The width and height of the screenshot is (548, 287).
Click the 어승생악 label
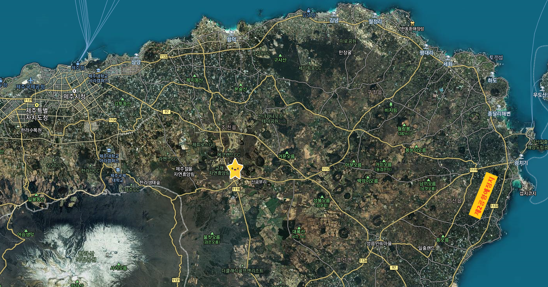26,235
